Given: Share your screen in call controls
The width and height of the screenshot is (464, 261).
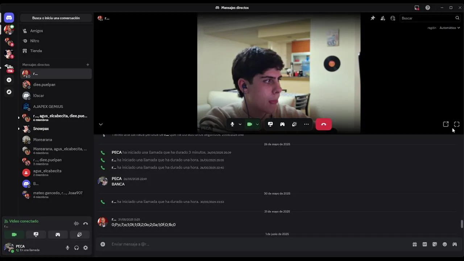Looking at the screenshot, I should [270, 124].
